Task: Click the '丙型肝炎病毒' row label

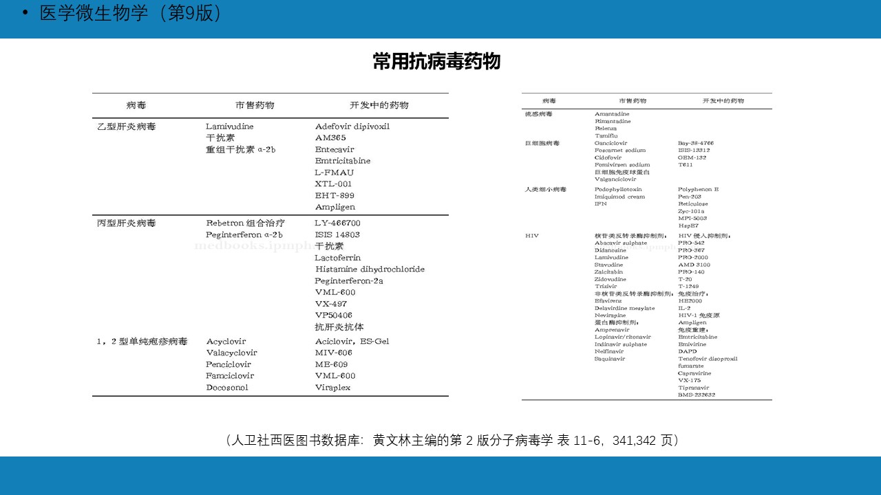Action: coord(127,223)
